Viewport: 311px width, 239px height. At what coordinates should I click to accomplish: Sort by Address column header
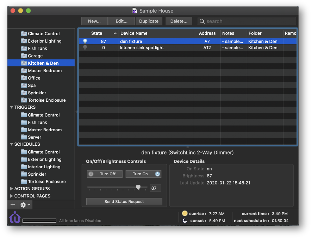(x=207, y=33)
